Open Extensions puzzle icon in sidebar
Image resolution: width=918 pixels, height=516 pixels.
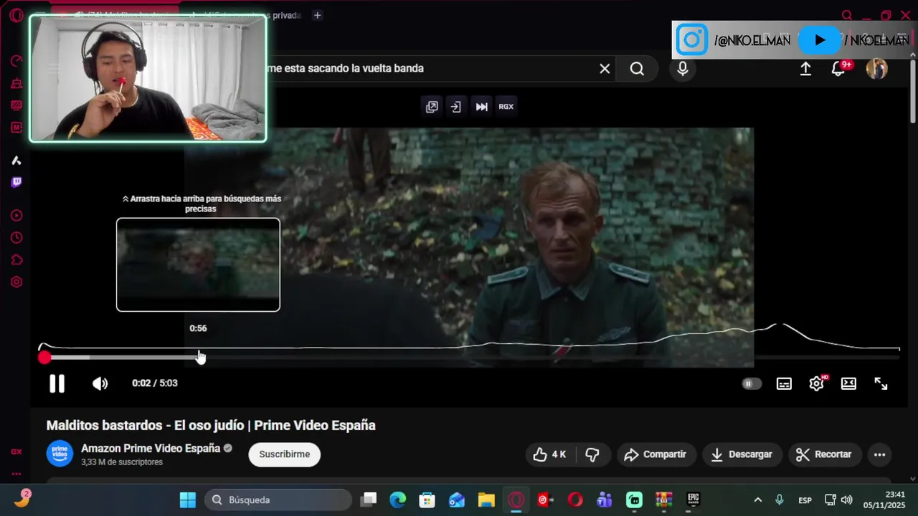click(16, 260)
